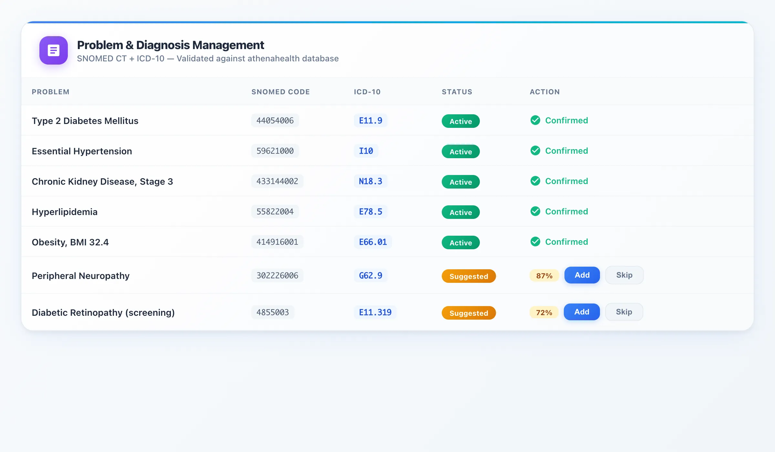Select the checkmark icon for Chronic Kidney Disease
The image size is (775, 452).
click(535, 181)
